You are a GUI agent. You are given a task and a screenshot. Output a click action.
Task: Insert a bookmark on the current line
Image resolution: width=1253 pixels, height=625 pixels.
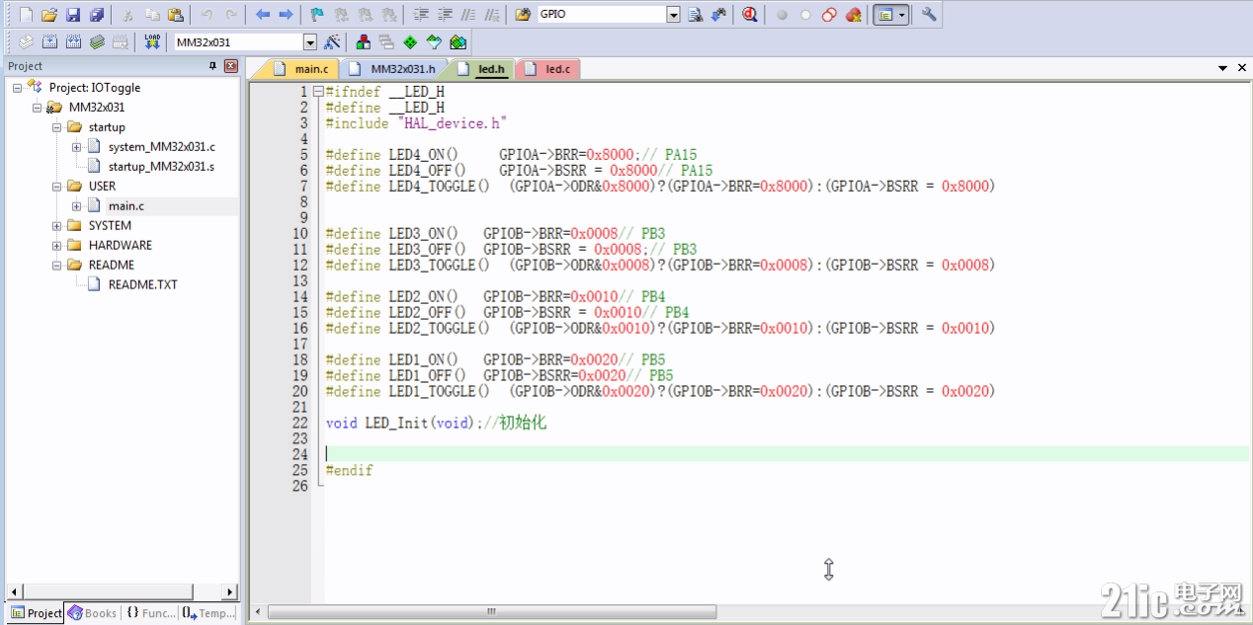(317, 15)
